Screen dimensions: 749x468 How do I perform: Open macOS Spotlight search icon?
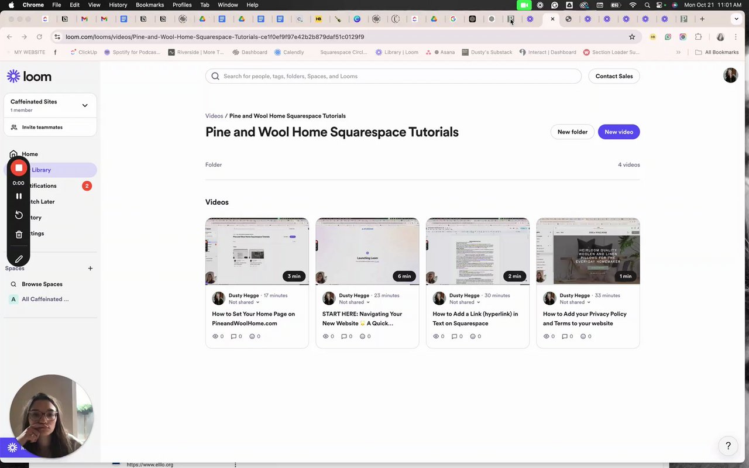click(647, 5)
